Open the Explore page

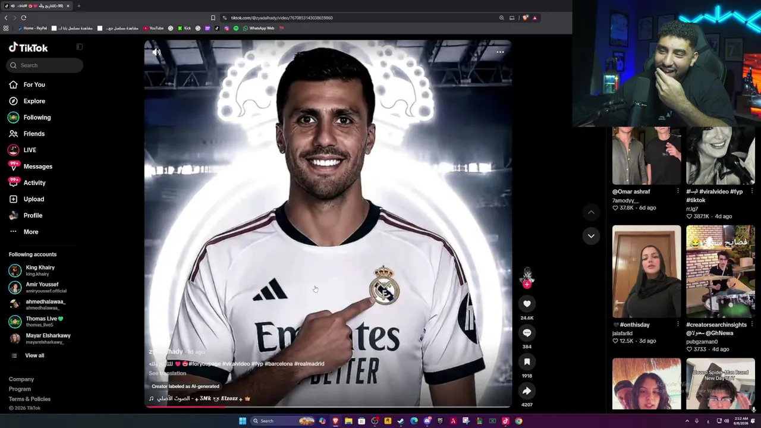(27, 101)
